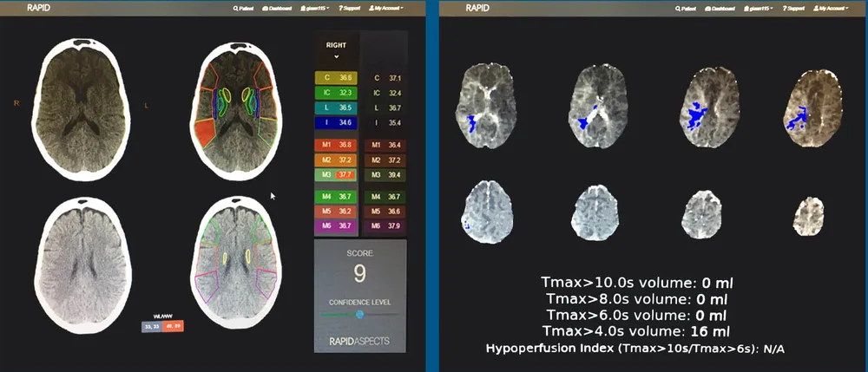Select right-side C caudate region row

pos(335,78)
